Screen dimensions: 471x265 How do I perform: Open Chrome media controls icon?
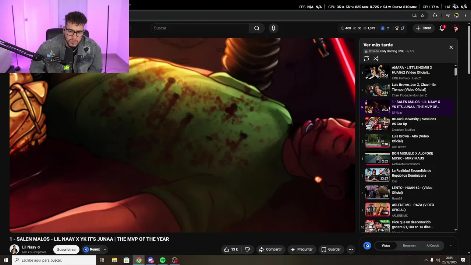coord(448,15)
